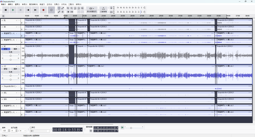Open selection toolbar gear settings
Screen dimensions: 255x137
[91, 131]
